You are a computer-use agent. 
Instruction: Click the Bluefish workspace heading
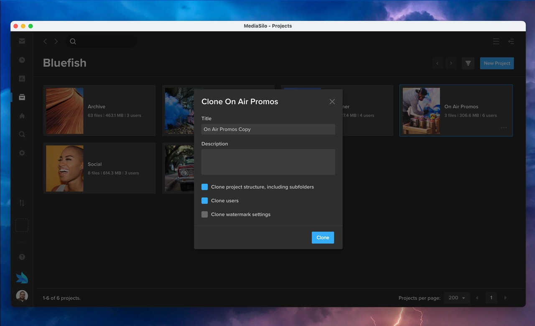(65, 63)
